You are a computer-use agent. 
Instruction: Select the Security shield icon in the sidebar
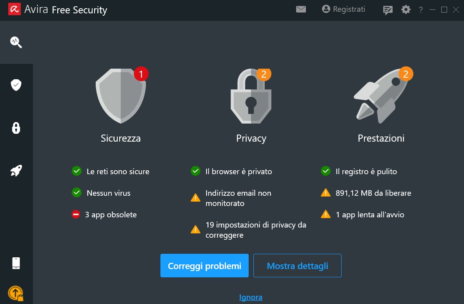point(16,85)
